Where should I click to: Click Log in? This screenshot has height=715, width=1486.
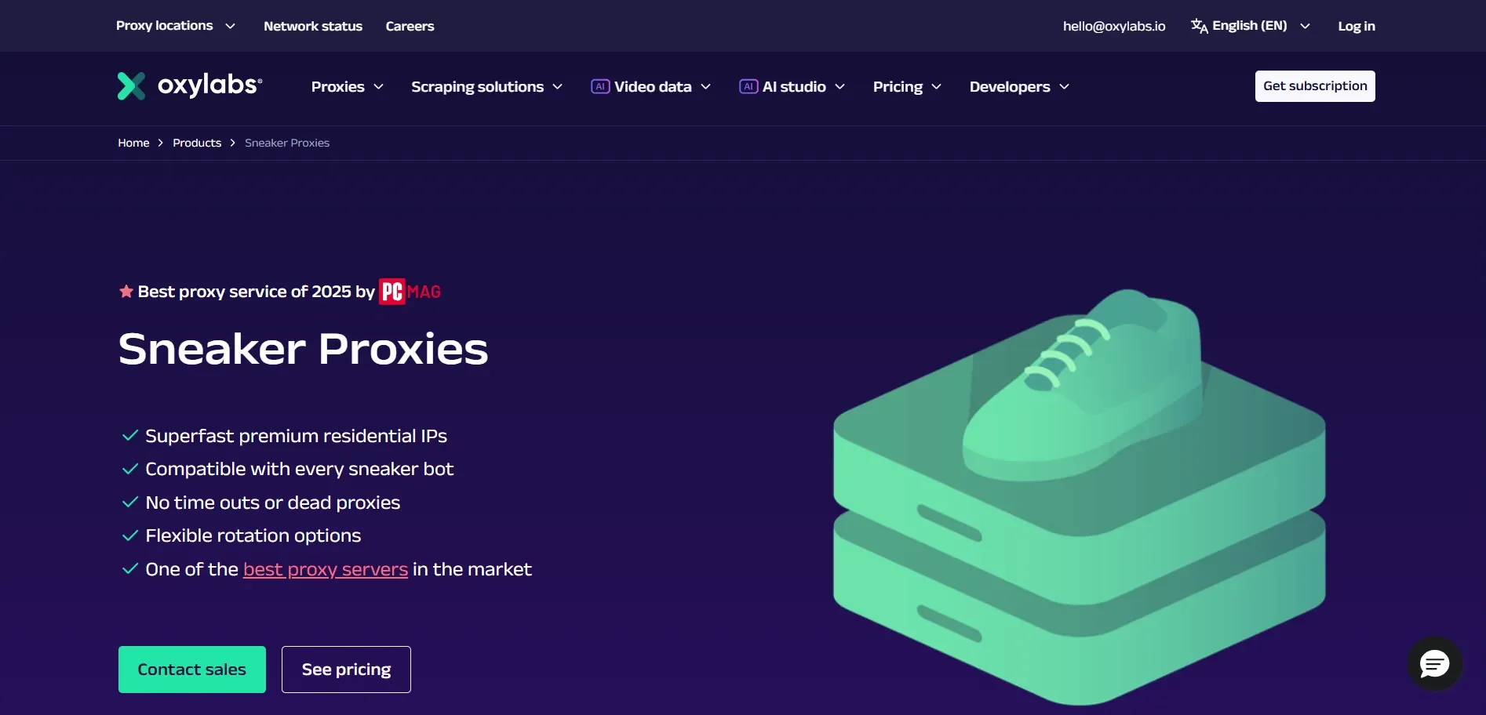tap(1357, 26)
